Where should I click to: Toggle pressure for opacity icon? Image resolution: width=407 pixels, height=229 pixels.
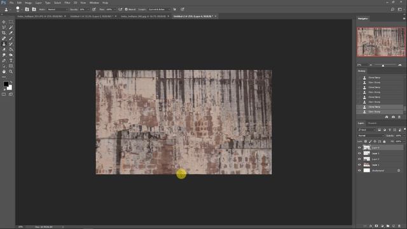pos(94,9)
